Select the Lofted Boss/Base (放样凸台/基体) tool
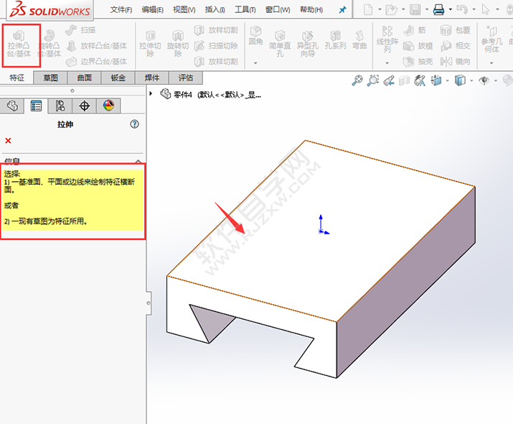This screenshot has width=513, height=424. coord(97,46)
